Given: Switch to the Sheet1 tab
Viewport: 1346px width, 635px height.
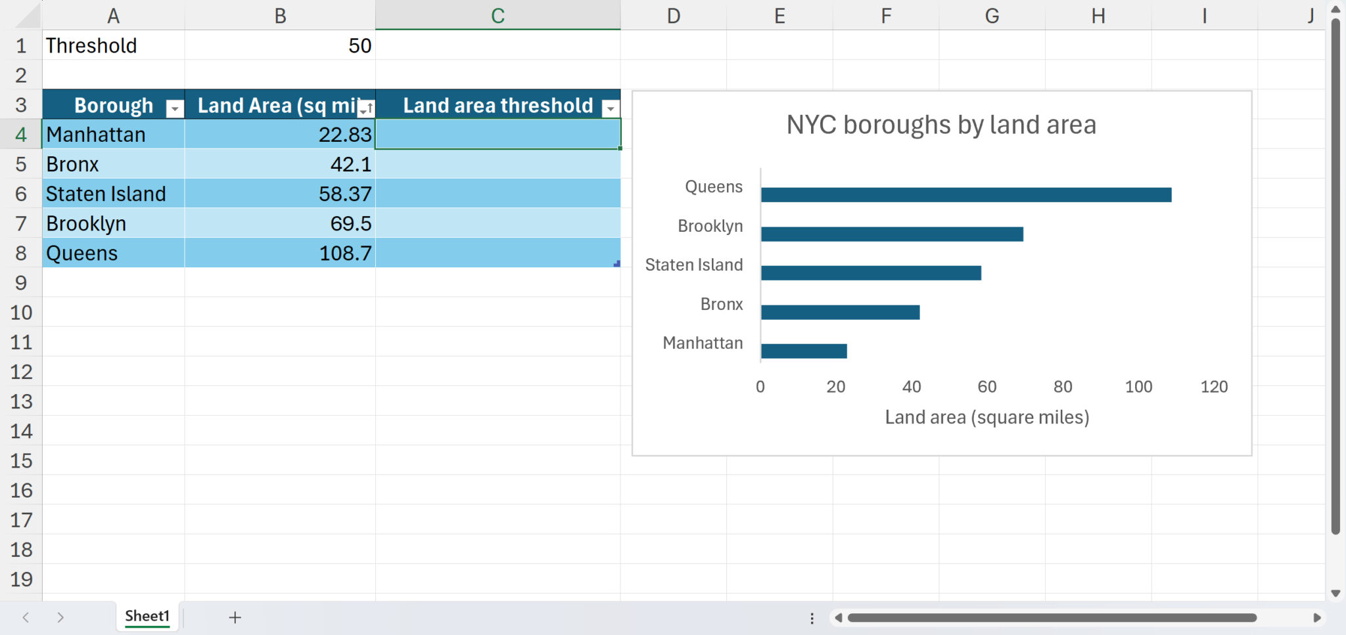Looking at the screenshot, I should (x=147, y=616).
